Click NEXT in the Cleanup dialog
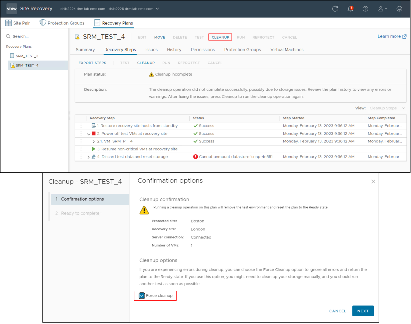 (363, 311)
